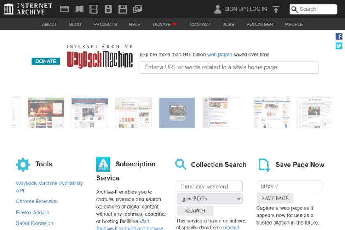Viewport: 345px width, 230px height.
Task: Open the VOLUNTEER menu item
Action: coord(260,24)
